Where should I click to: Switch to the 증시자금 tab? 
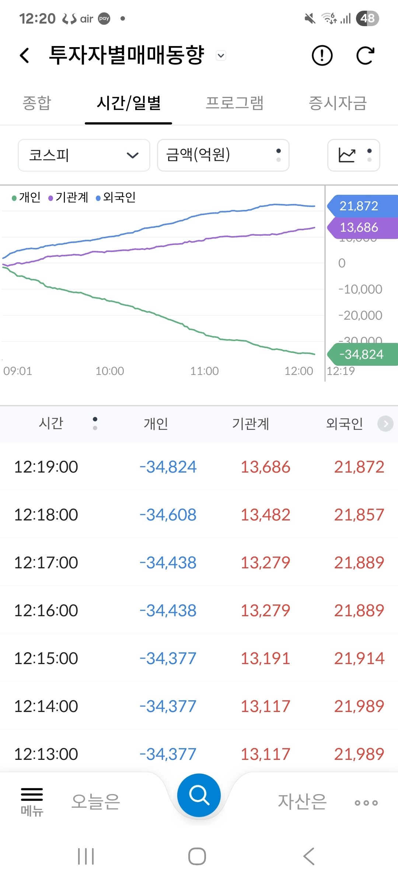tap(338, 103)
